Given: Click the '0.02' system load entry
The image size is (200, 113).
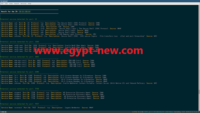Looking at the screenshot, I should (x=183, y=112).
